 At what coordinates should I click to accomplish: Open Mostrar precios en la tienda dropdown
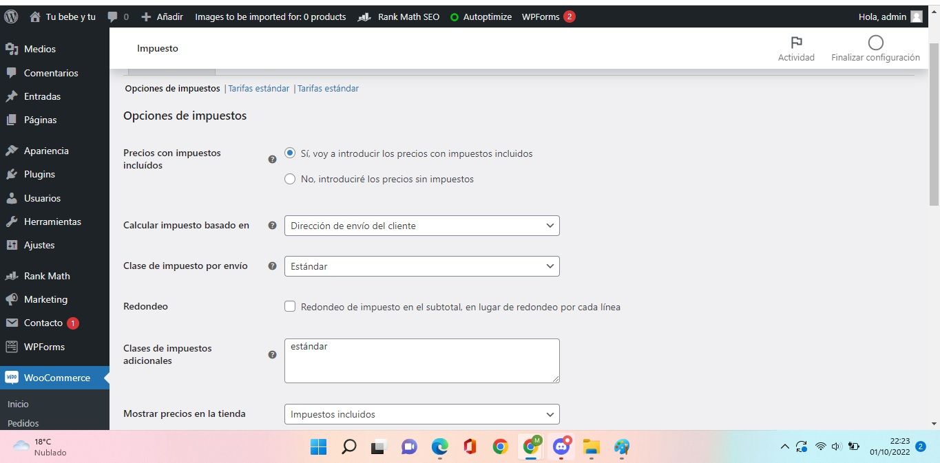pos(421,414)
